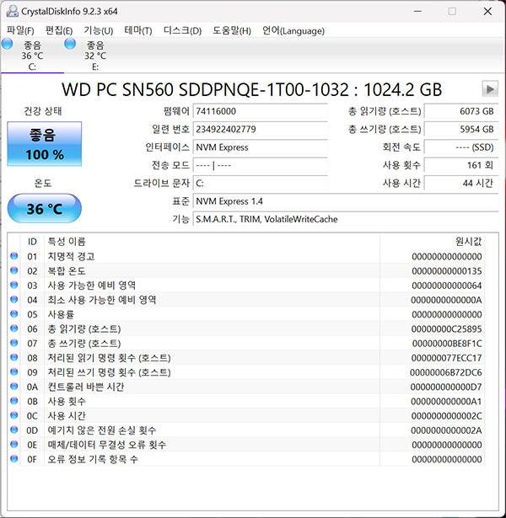Click the 특성 이름 column header
Image resolution: width=506 pixels, height=518 pixels.
click(211, 241)
